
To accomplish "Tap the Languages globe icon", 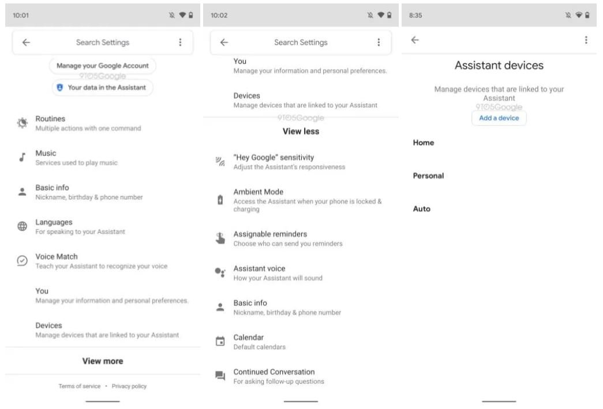I will click(x=23, y=226).
